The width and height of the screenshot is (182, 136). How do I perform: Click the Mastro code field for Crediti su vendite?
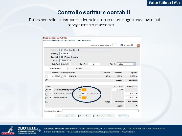pyautogui.click(x=51, y=90)
